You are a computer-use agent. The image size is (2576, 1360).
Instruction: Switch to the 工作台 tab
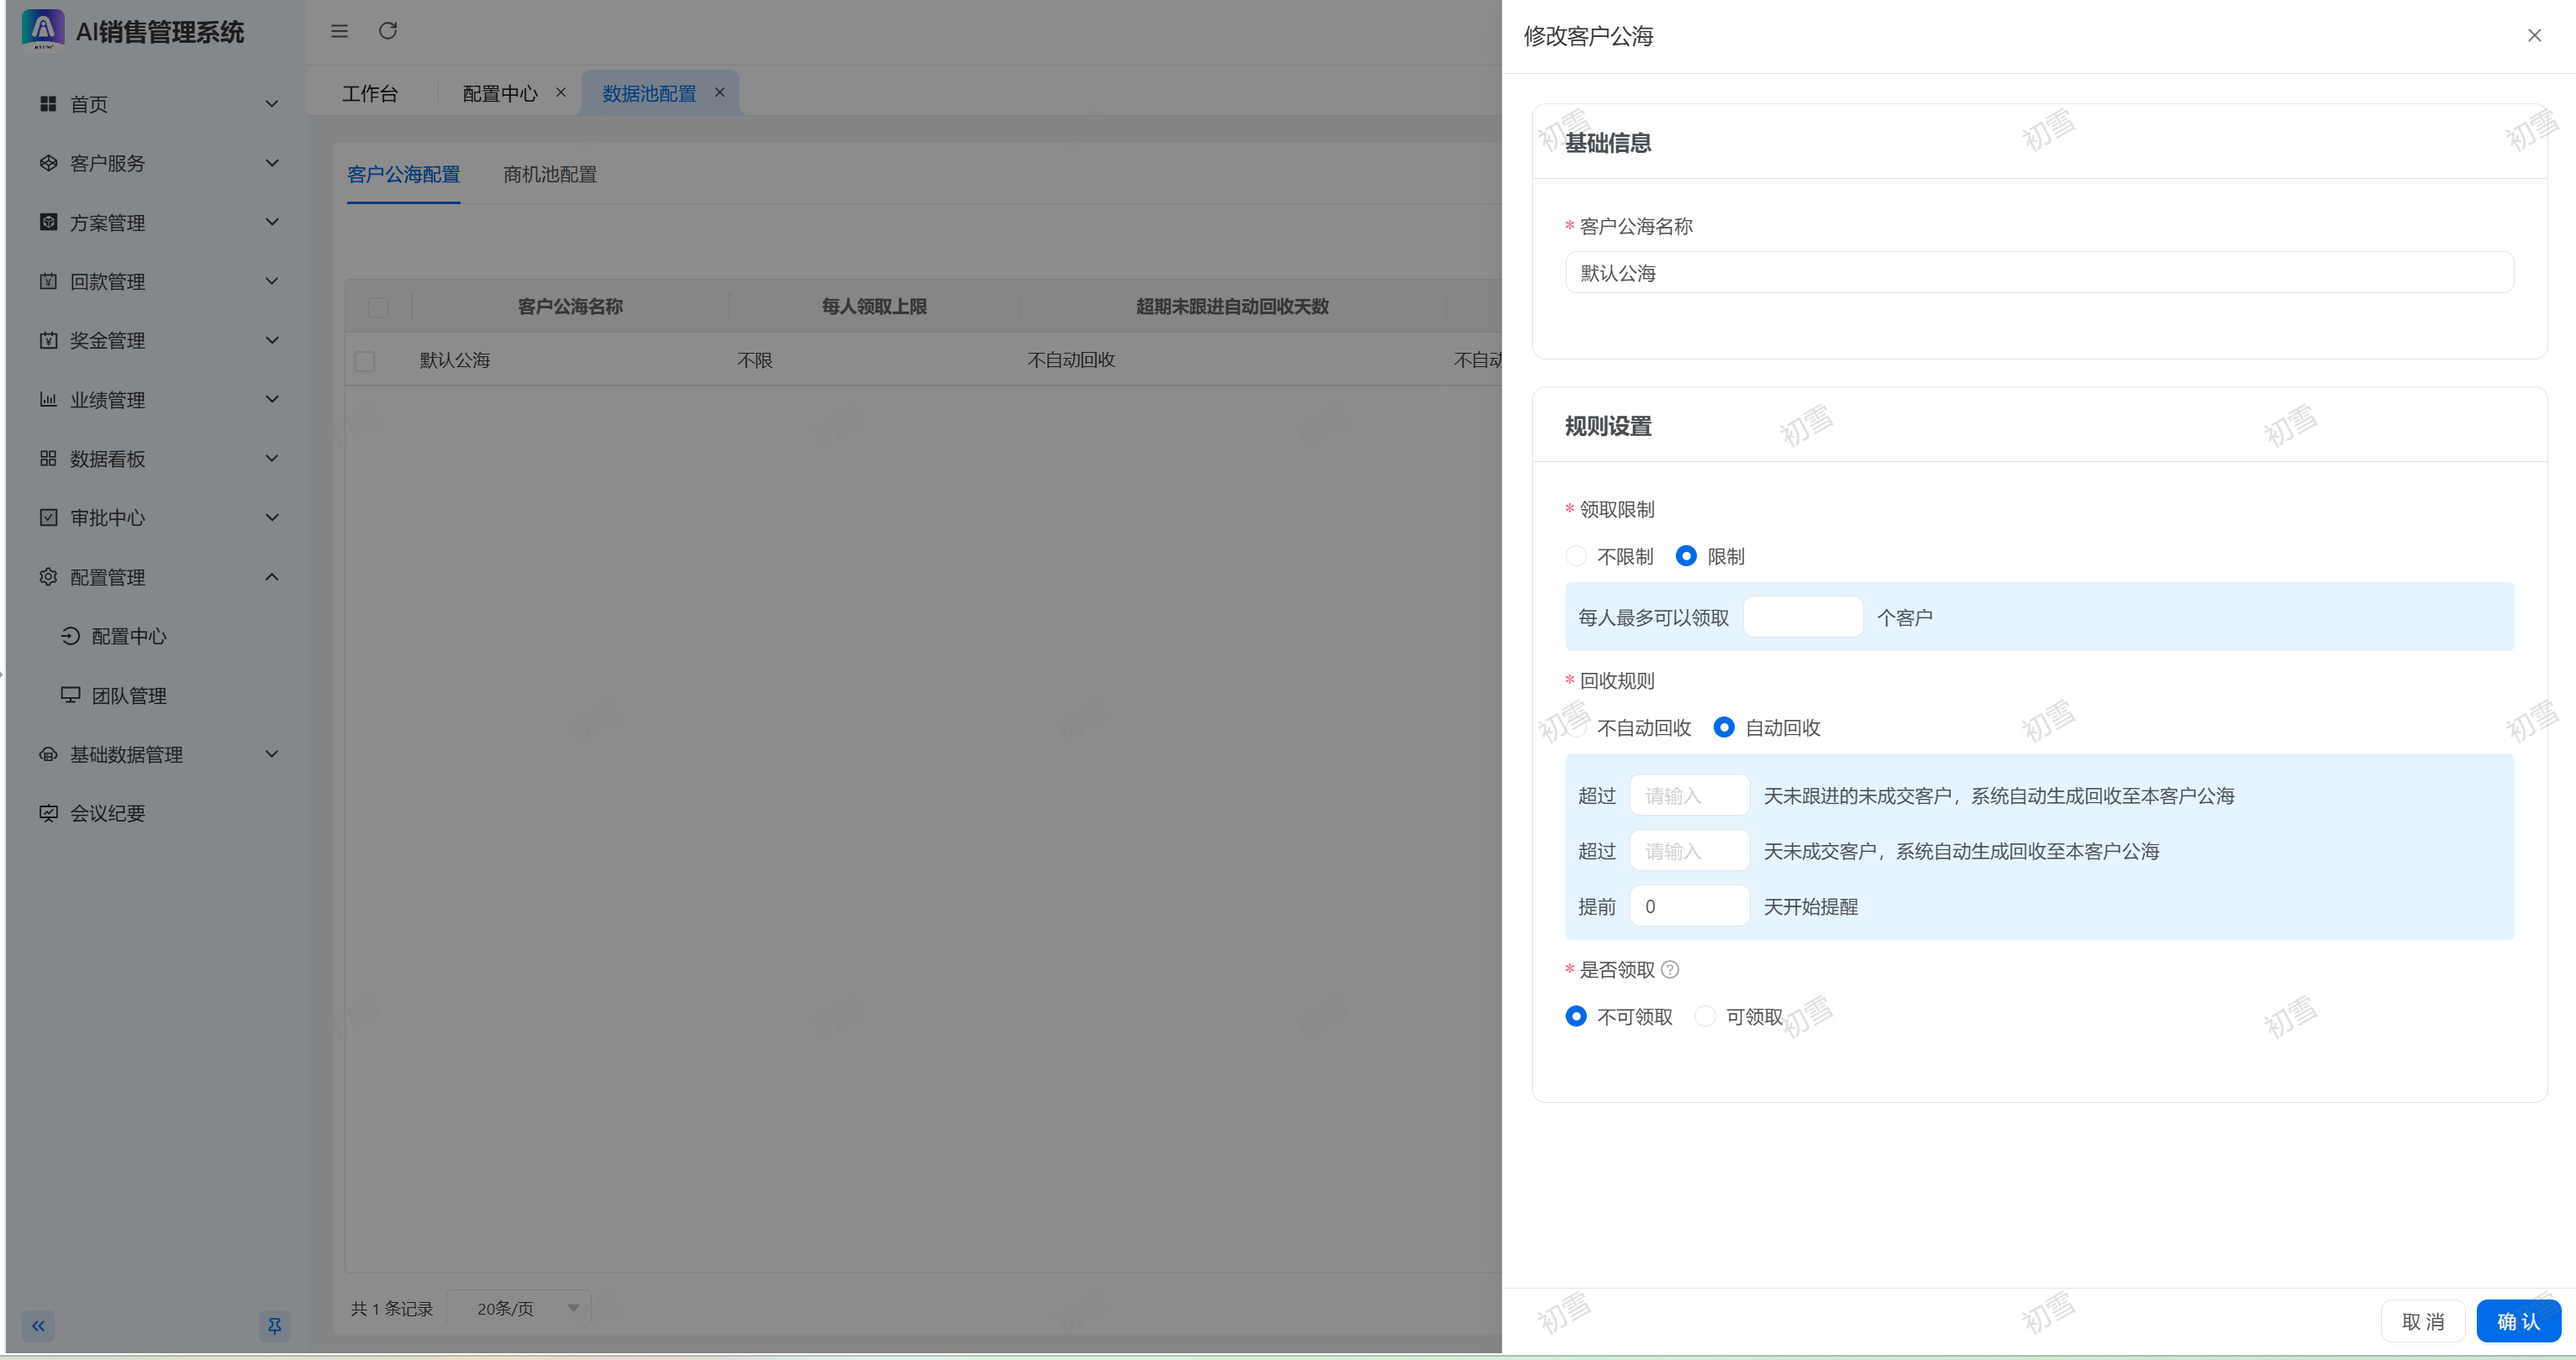(369, 93)
